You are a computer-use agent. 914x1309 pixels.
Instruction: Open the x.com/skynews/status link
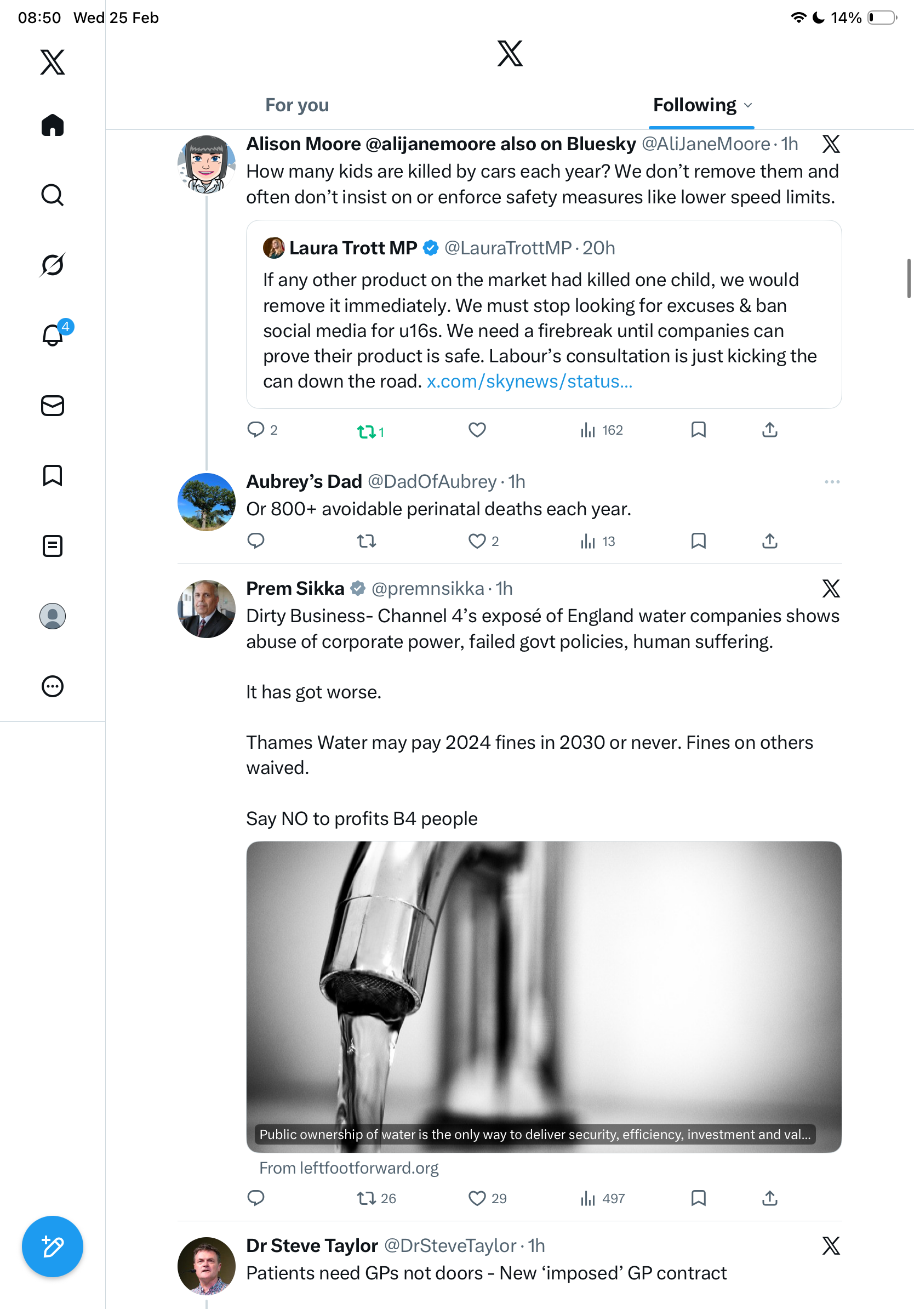pyautogui.click(x=529, y=382)
